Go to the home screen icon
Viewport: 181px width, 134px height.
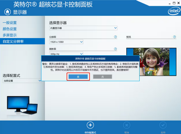pyautogui.click(x=8, y=12)
